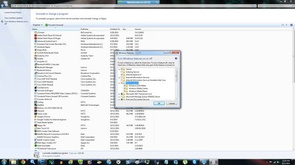Click the Comodo IceDragon icon

click(x=35, y=91)
